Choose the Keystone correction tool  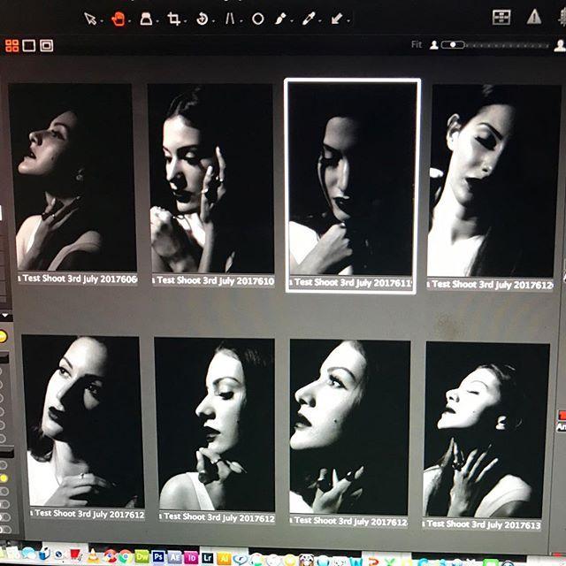230,19
